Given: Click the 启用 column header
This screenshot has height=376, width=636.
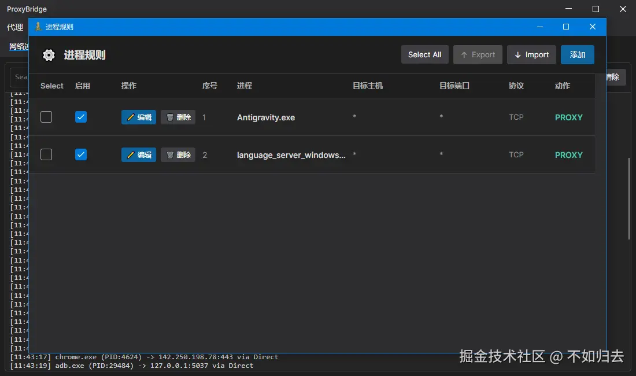Looking at the screenshot, I should point(82,86).
